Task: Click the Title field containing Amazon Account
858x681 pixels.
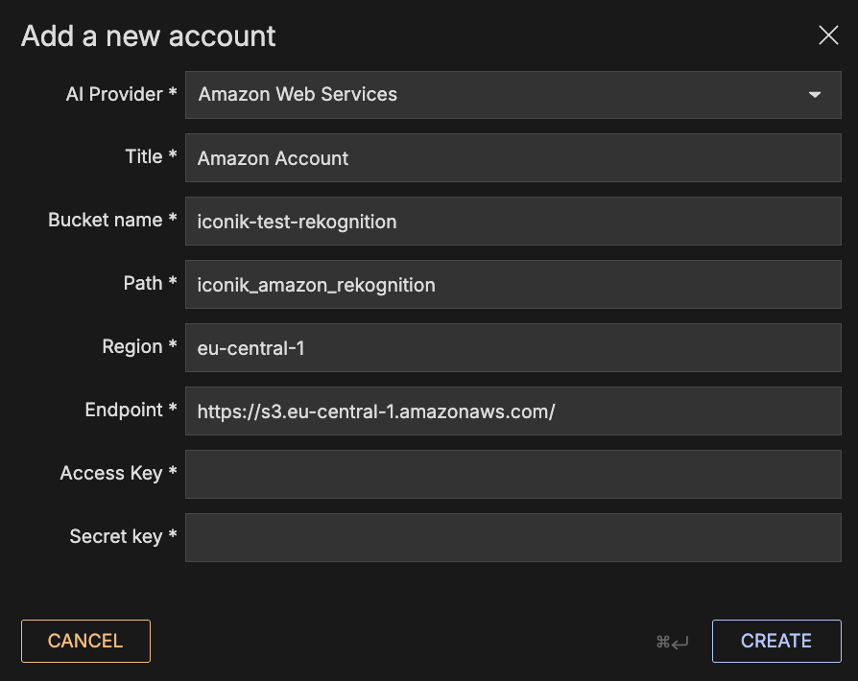Action: (512, 158)
